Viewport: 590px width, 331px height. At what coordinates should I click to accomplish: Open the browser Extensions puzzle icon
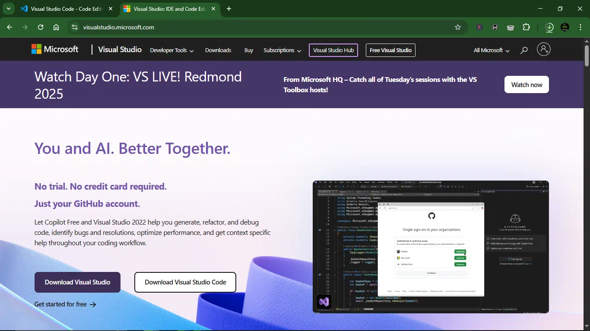[x=526, y=27]
